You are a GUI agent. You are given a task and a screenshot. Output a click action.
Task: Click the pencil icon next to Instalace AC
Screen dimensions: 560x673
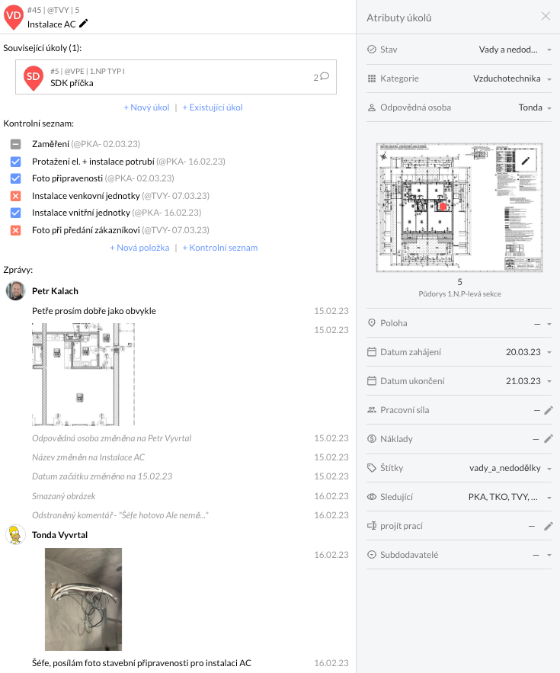[84, 24]
